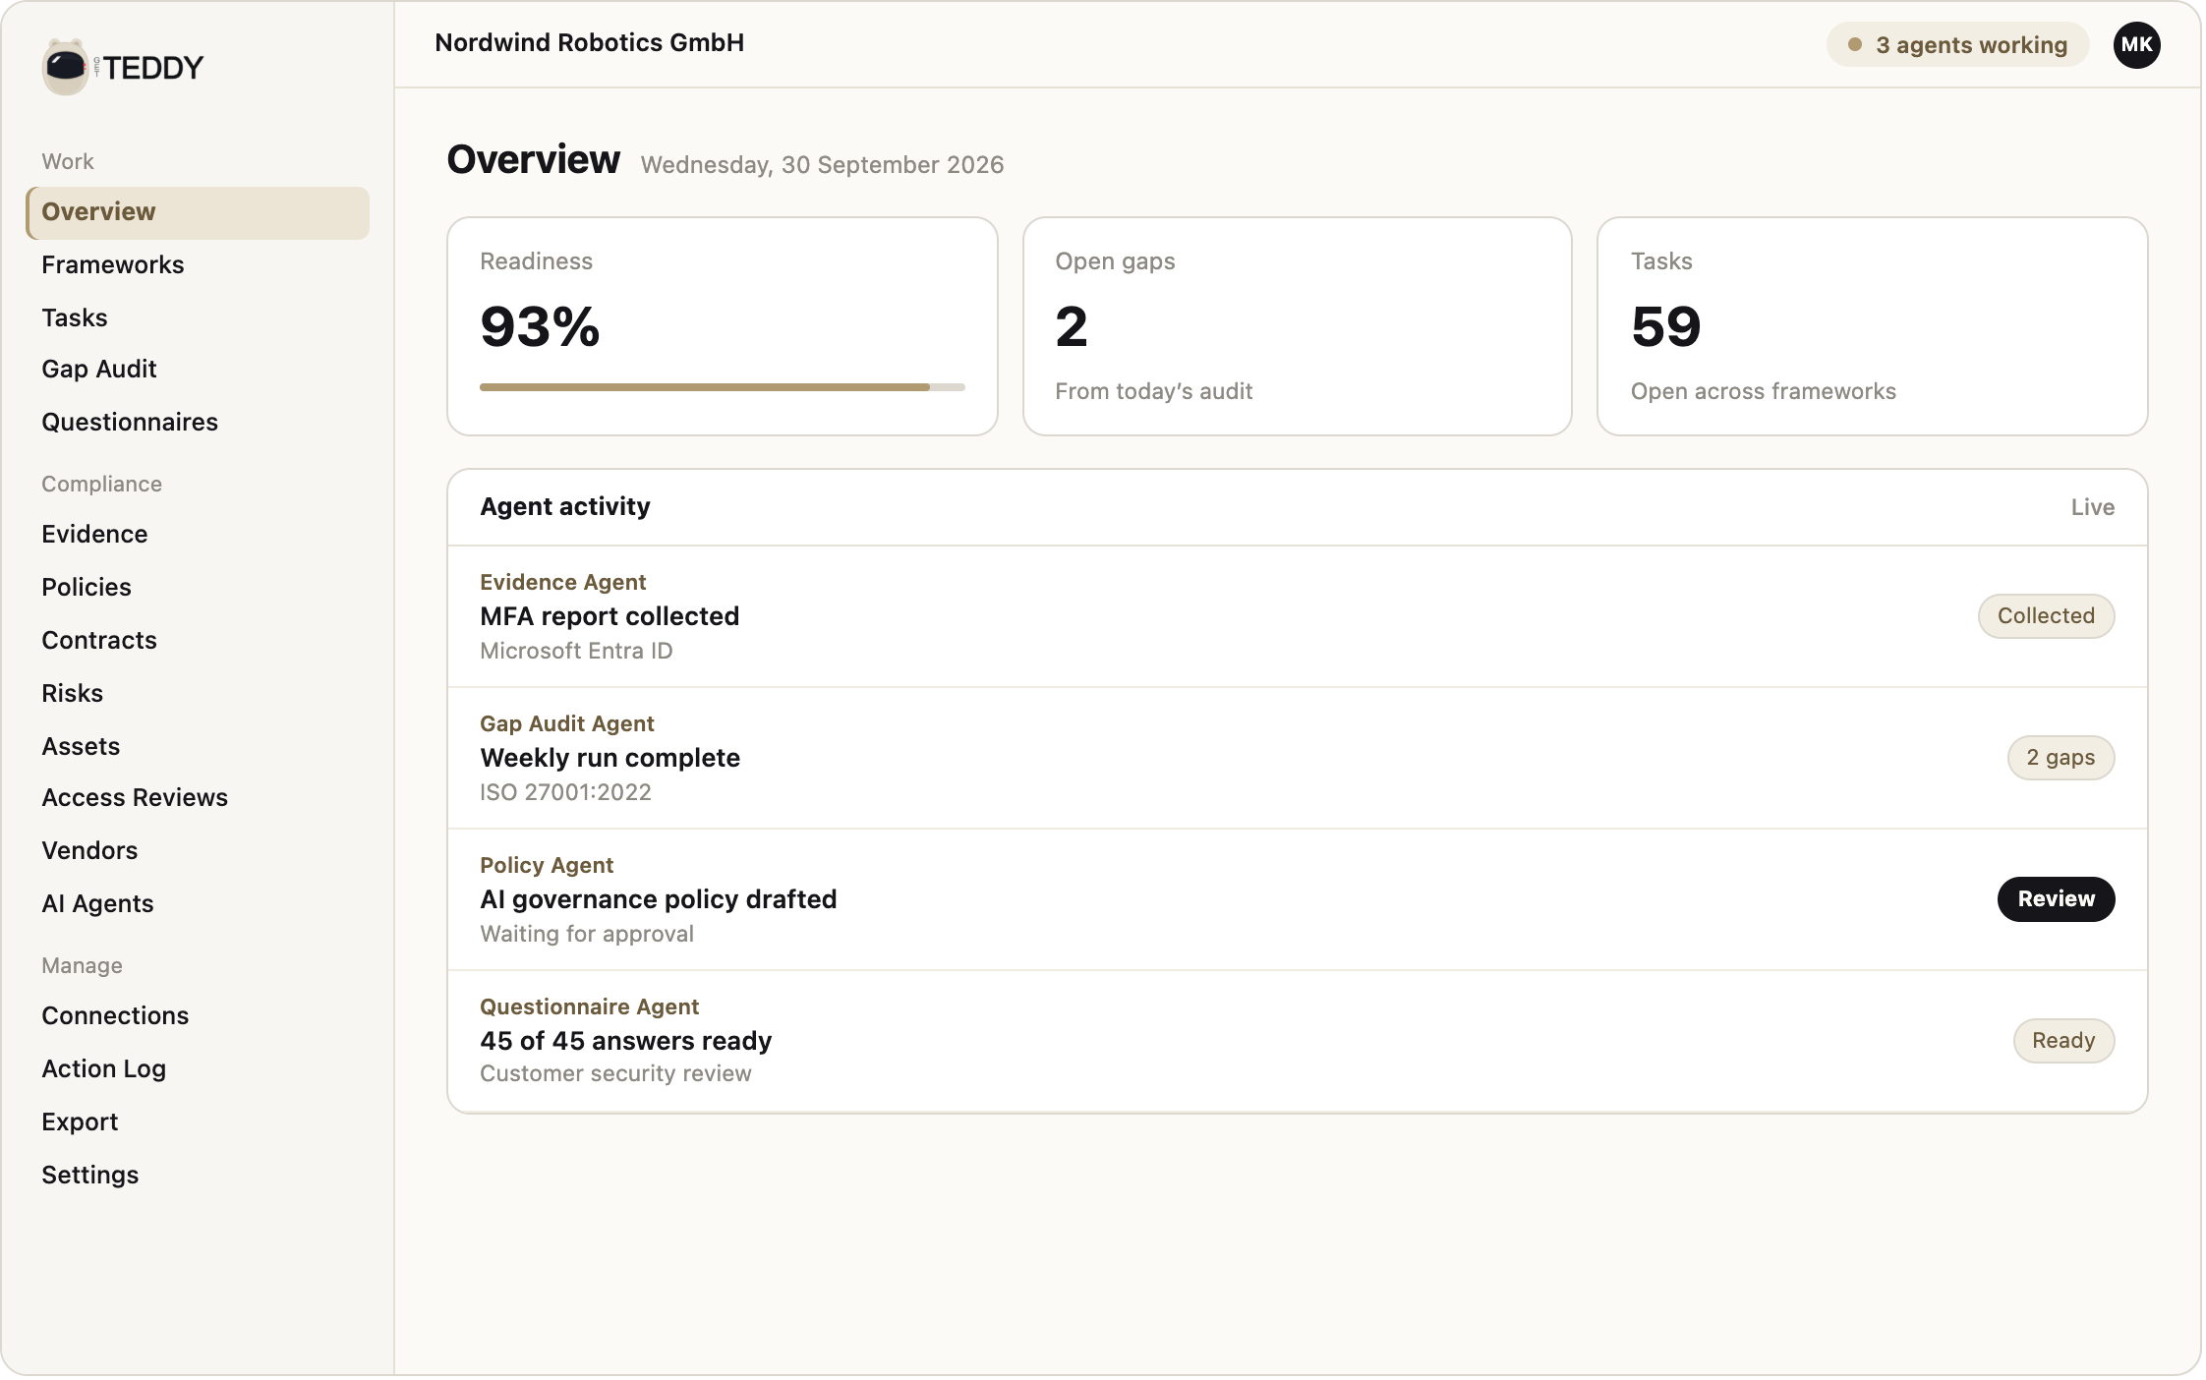This screenshot has width=2206, height=1380.
Task: Open the Tasks 59 summary card
Action: (x=1873, y=326)
